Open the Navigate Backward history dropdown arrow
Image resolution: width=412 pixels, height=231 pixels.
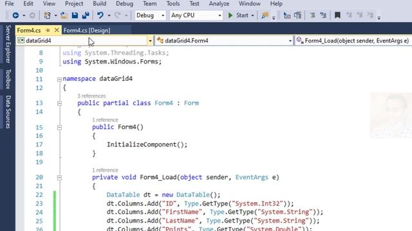click(x=24, y=15)
